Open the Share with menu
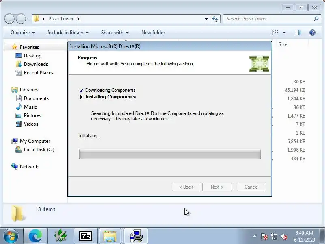 tap(115, 33)
